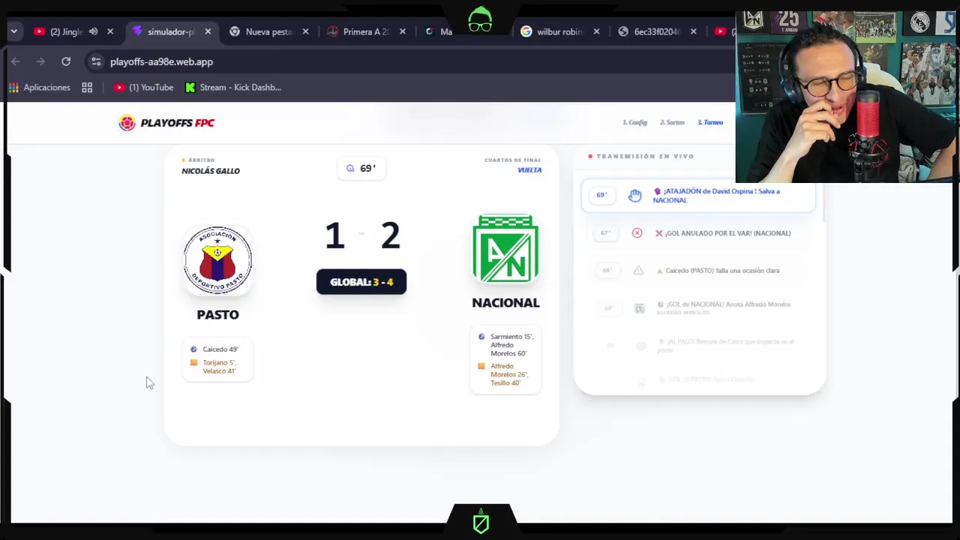Close the (2) Jingle tab
The width and height of the screenshot is (960, 540).
coord(110,31)
